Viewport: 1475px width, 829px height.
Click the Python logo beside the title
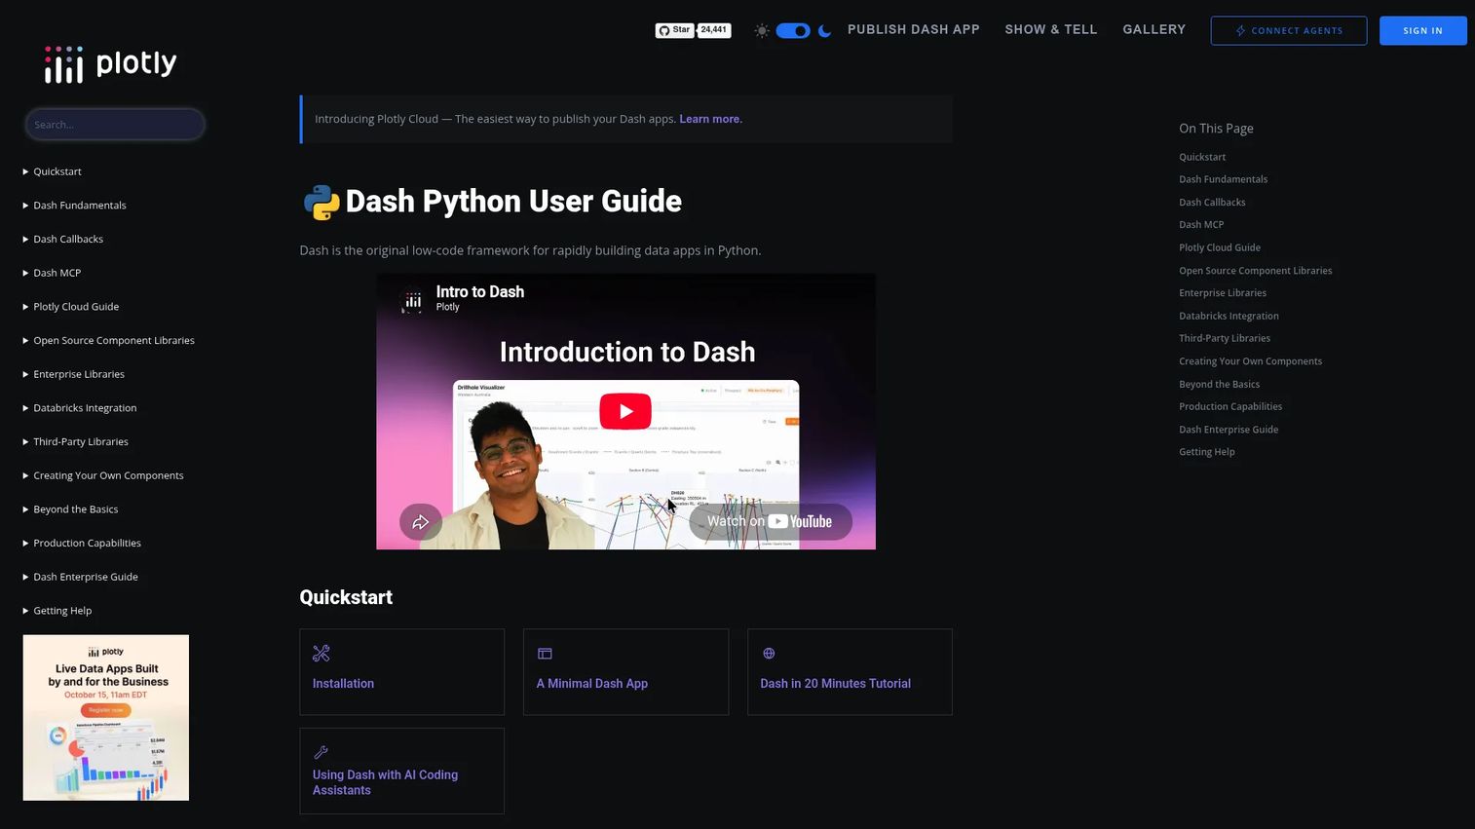[321, 202]
